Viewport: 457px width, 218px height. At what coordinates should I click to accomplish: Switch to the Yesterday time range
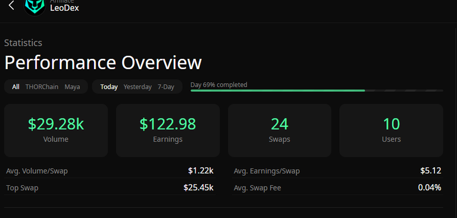click(x=137, y=87)
